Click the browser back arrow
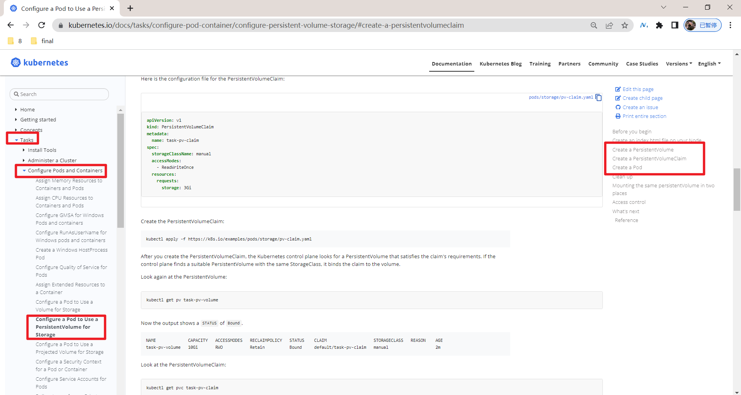741x395 pixels. [x=10, y=25]
